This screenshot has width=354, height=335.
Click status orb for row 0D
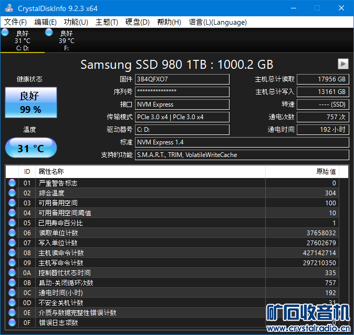click(x=12, y=302)
